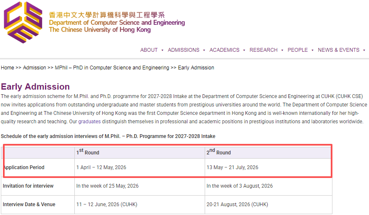Click the English Department of Computer Science title
Image resolution: width=369 pixels, height=215 pixels.
click(117, 23)
